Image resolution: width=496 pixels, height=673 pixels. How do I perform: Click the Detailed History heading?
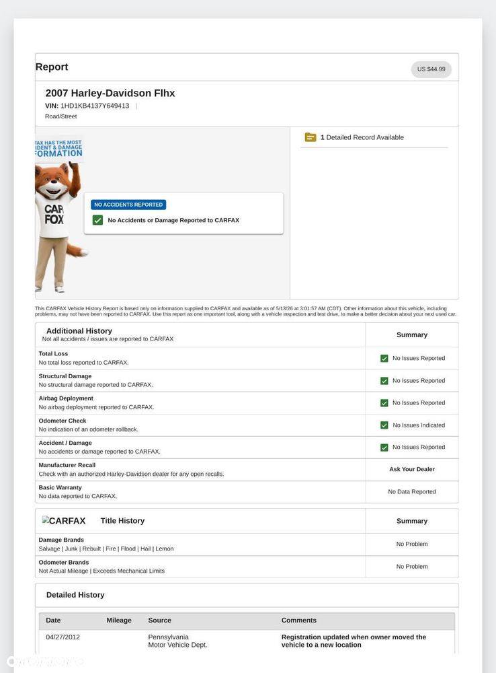75,595
